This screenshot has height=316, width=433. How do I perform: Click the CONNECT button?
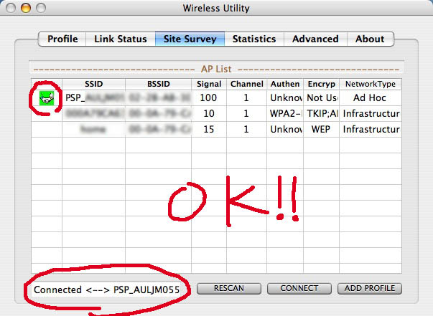[x=298, y=288]
